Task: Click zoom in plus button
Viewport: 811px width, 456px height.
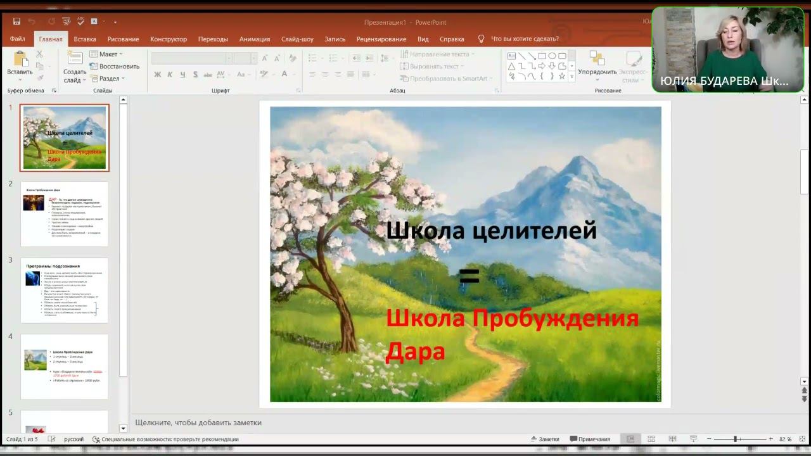Action: pyautogui.click(x=770, y=439)
